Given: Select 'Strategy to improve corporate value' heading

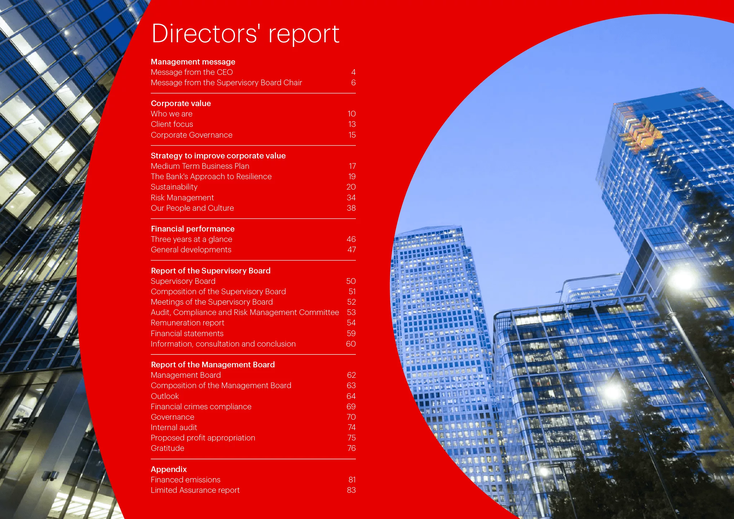Looking at the screenshot, I should pyautogui.click(x=218, y=156).
